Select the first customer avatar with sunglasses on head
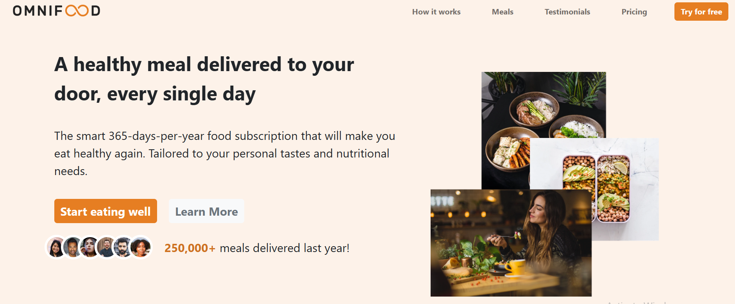 tap(57, 247)
